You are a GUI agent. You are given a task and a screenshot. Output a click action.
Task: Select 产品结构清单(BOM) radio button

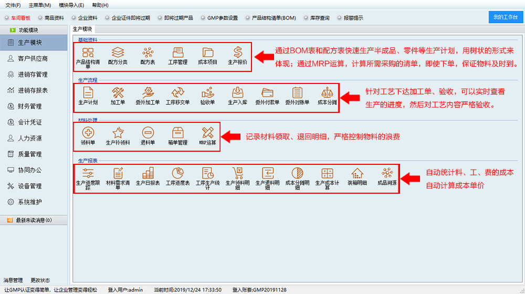pos(247,18)
